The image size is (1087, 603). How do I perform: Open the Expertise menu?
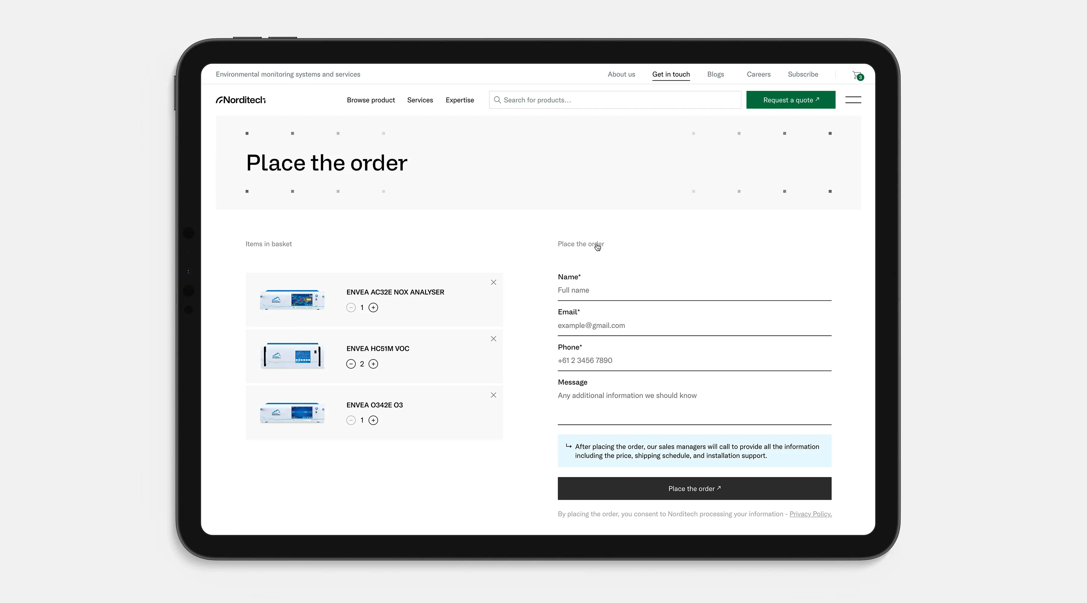(460, 100)
